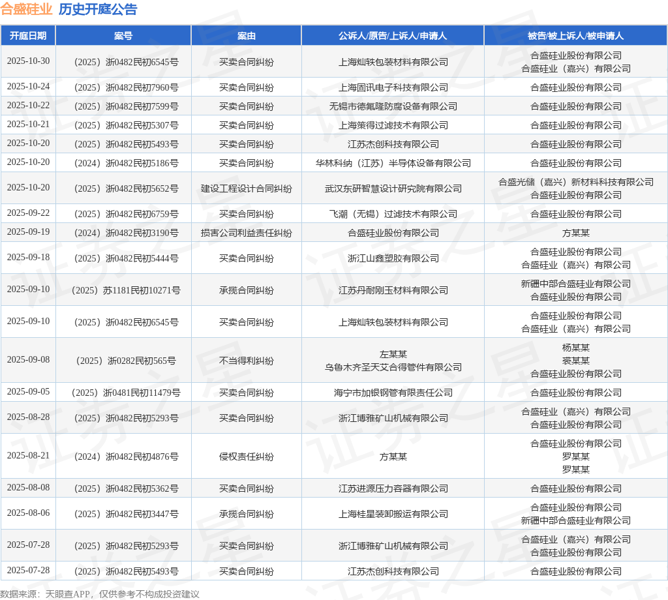Click cause 侵权责任纠纷
The height and width of the screenshot is (600, 668).
click(246, 457)
